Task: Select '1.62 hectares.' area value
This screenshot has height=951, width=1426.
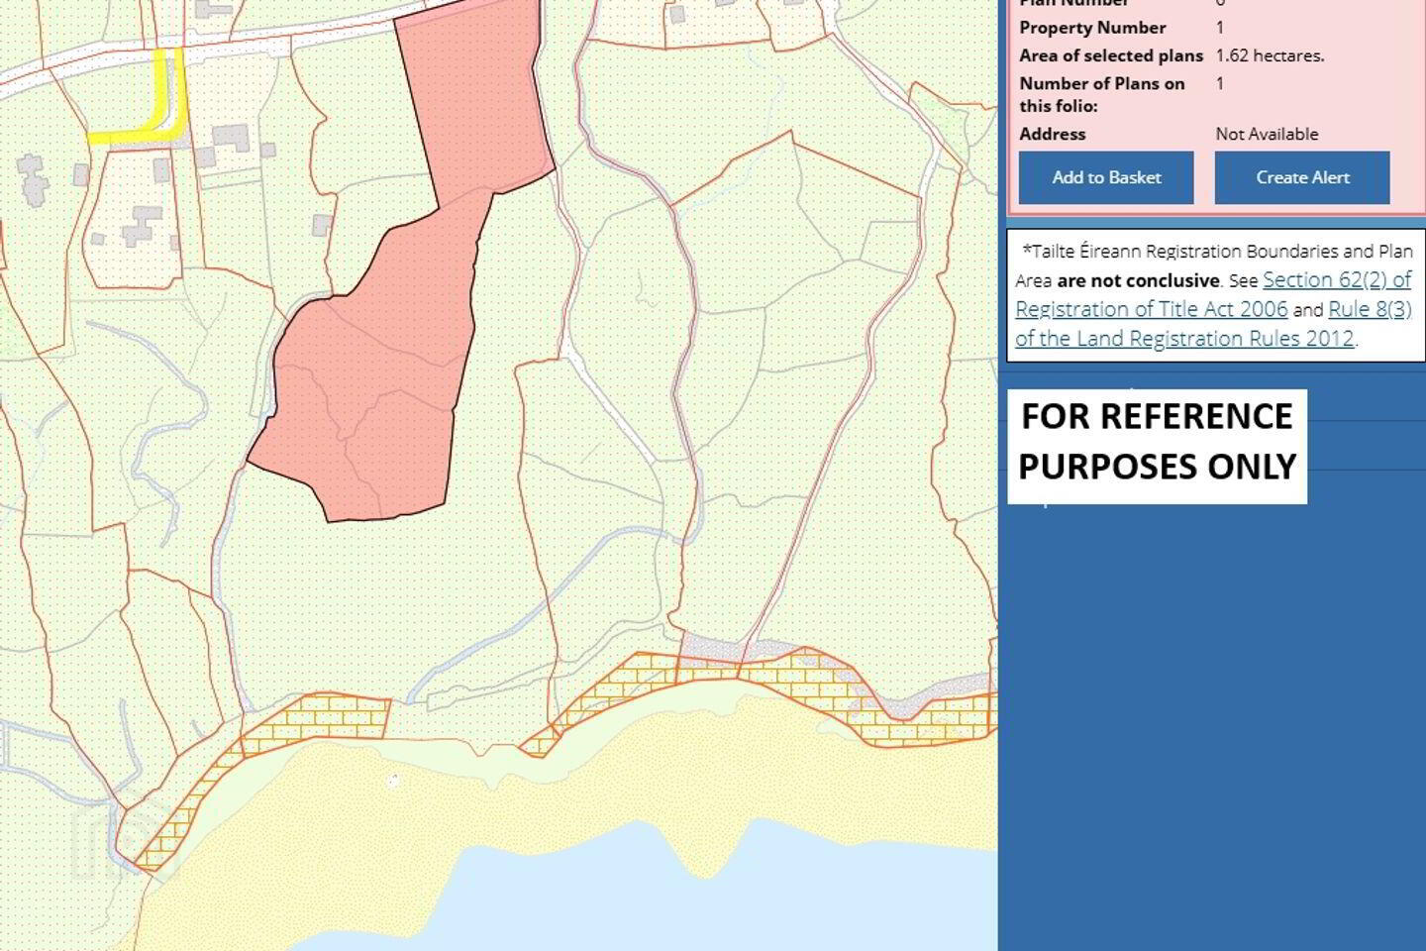Action: coord(1270,55)
